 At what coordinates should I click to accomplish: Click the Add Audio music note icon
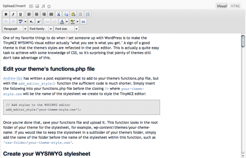pos(43,6)
